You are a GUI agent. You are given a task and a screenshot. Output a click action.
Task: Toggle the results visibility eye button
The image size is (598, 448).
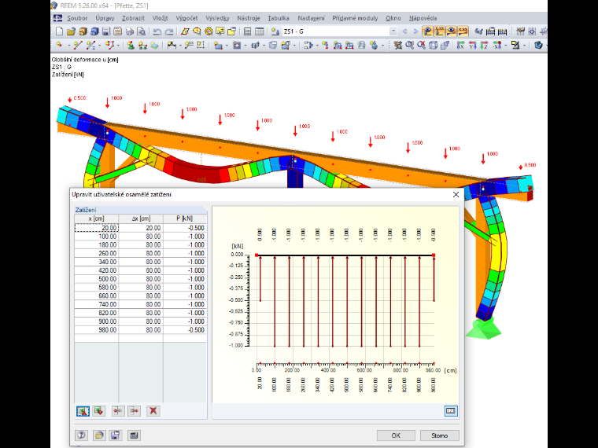pyautogui.click(x=451, y=31)
